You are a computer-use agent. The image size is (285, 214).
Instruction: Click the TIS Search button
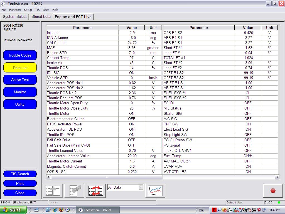coord(20,174)
